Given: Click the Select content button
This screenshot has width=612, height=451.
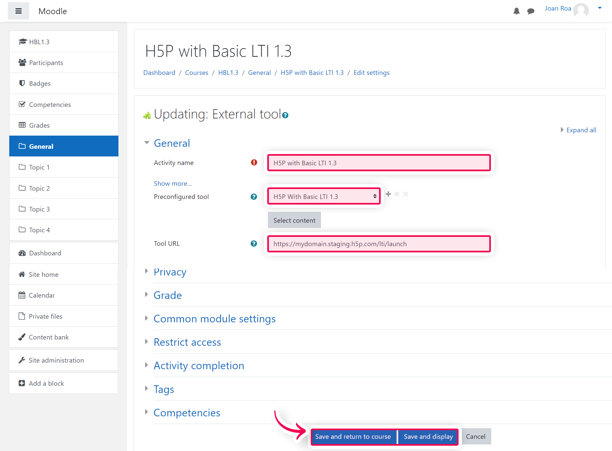Looking at the screenshot, I should point(294,220).
